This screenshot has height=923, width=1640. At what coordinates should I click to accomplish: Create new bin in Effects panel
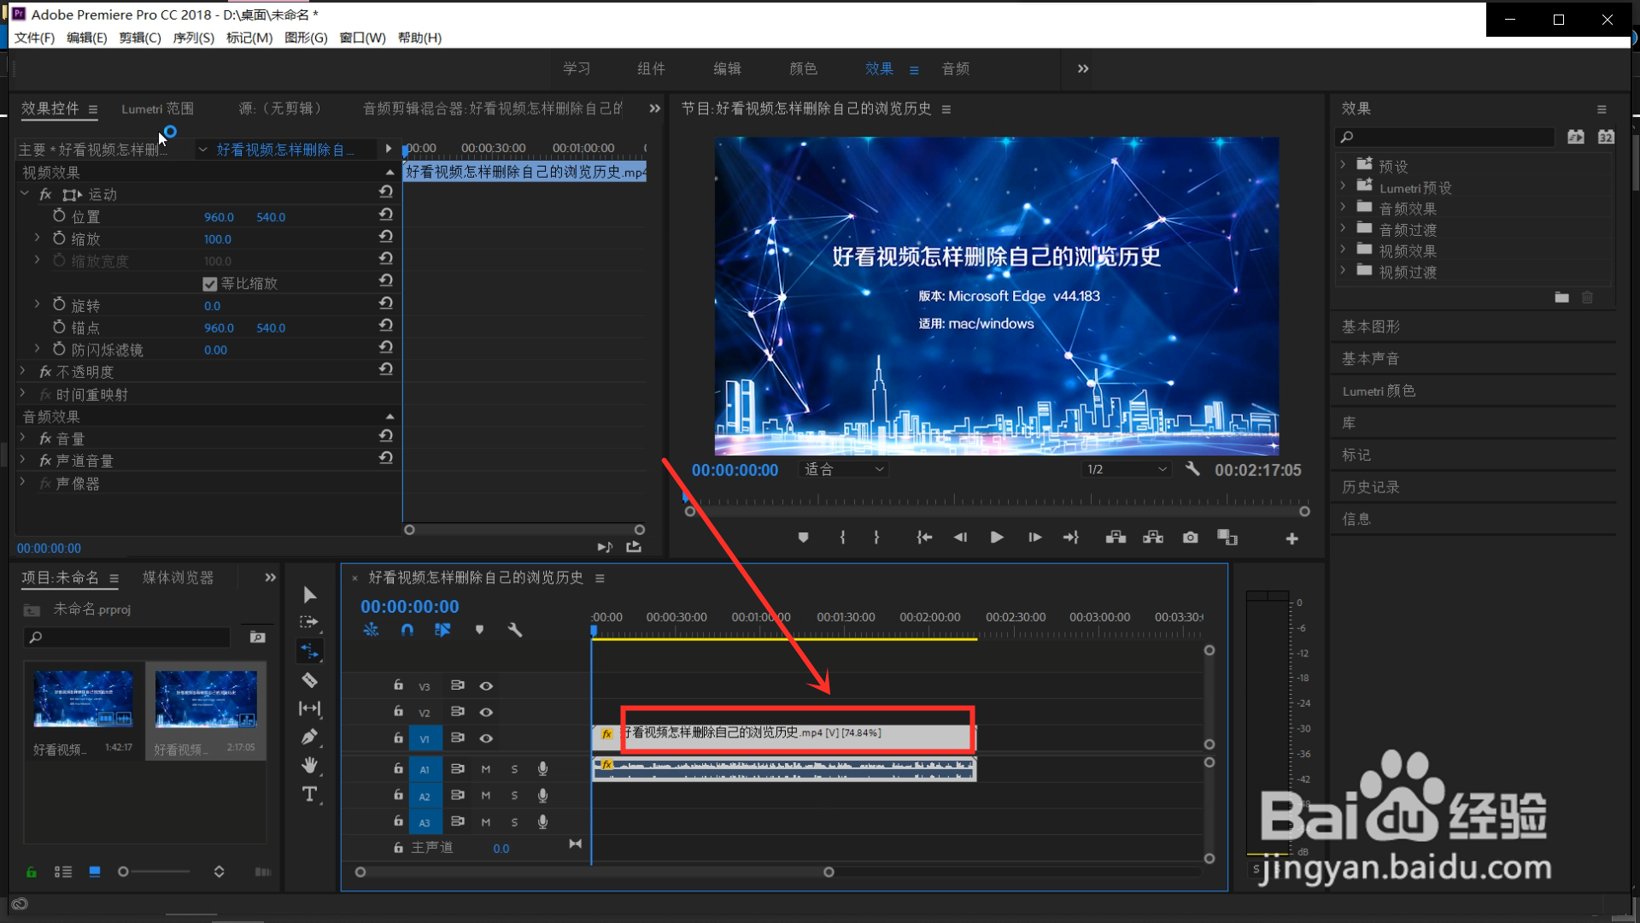(x=1561, y=297)
